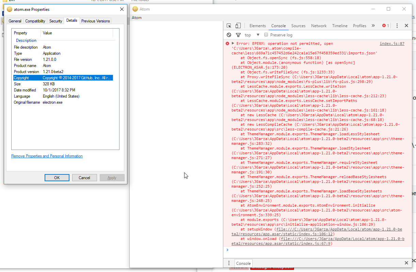Select the Type Application row
This screenshot has height=272, width=416.
[x=63, y=53]
